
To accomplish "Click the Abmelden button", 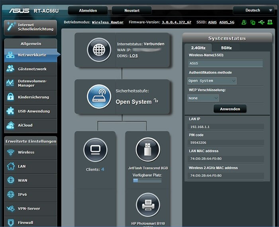I will click(x=88, y=11).
